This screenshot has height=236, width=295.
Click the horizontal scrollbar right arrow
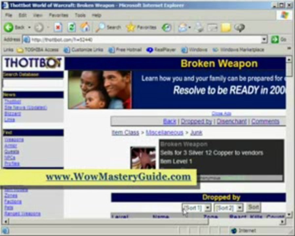pos(283,222)
